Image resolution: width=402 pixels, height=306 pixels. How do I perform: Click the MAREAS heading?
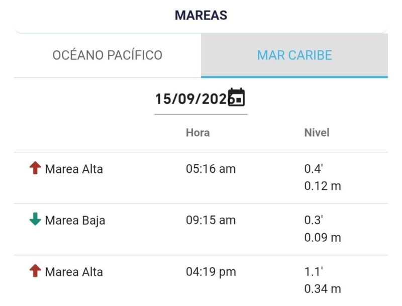[200, 15]
